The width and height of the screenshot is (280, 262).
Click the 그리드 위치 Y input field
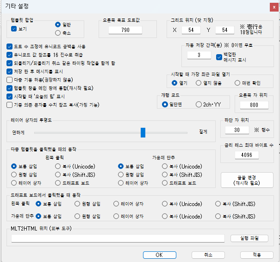pos(224,30)
